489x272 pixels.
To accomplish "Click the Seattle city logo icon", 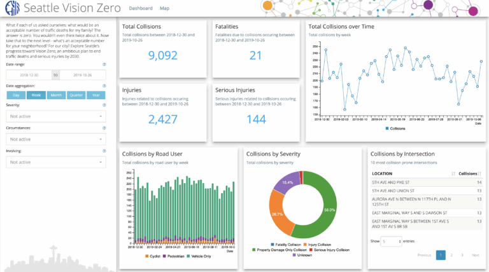I will click(x=13, y=8).
